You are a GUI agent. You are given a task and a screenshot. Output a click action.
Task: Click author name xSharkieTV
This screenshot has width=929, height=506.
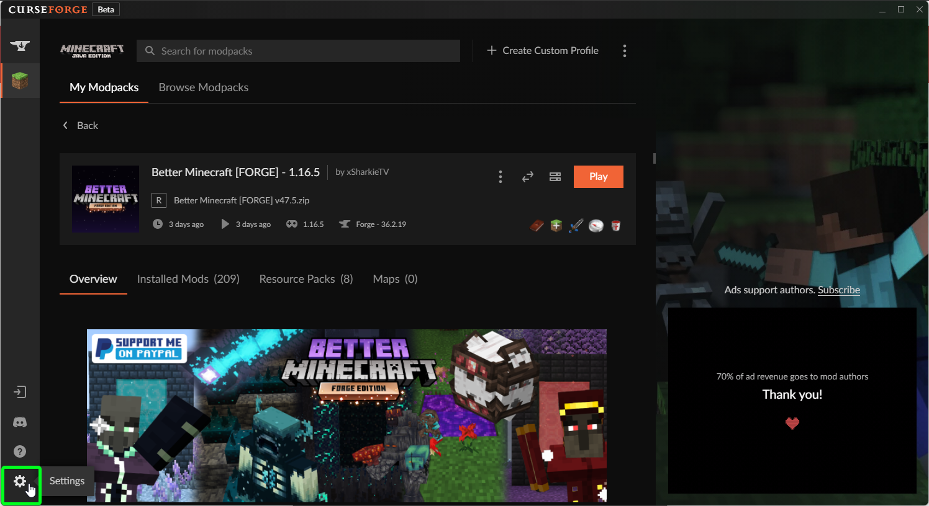[x=368, y=172]
